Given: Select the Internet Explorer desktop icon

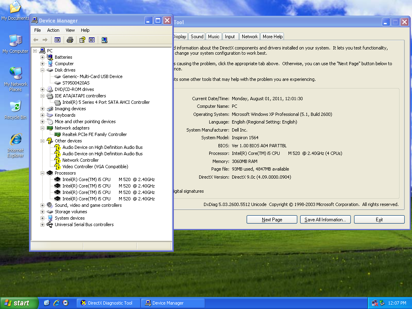Looking at the screenshot, I should coord(16,145).
